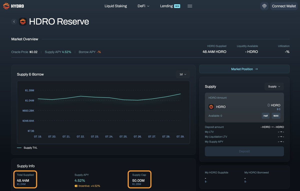This screenshot has height=191, width=300.
Task: Click the Hydro logo icon
Action: click(x=6, y=6)
